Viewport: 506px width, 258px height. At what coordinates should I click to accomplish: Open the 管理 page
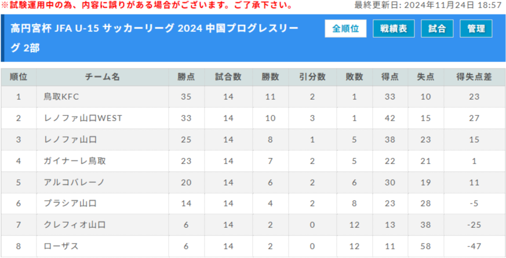point(476,29)
